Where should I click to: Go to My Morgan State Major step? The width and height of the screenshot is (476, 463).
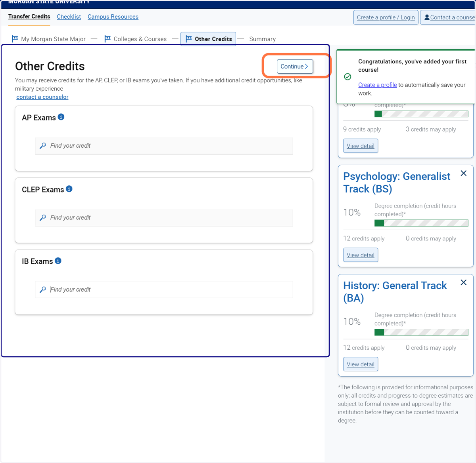pyautogui.click(x=49, y=39)
